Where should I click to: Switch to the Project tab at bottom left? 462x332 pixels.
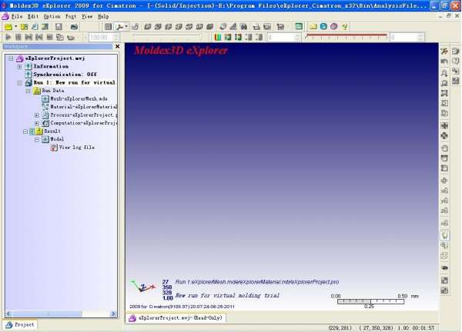[x=20, y=324]
